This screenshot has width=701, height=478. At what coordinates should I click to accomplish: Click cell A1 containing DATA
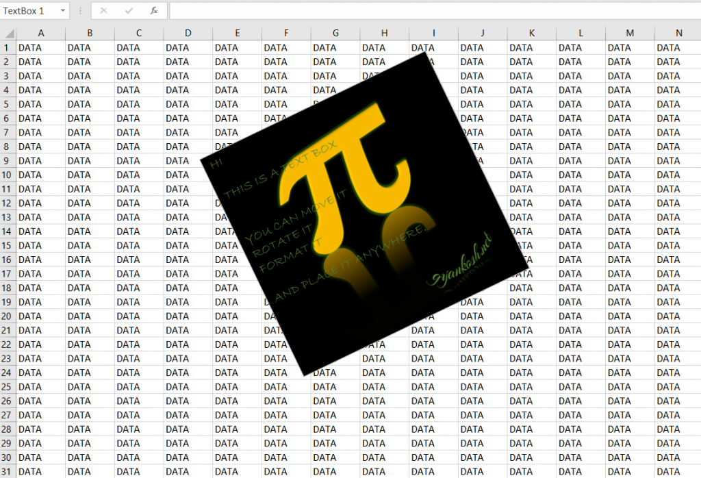coord(40,47)
